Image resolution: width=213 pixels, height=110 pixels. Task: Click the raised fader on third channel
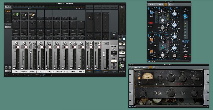click(x=31, y=52)
